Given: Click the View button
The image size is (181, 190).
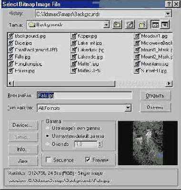Looking at the screenshot, I should click(x=23, y=161).
